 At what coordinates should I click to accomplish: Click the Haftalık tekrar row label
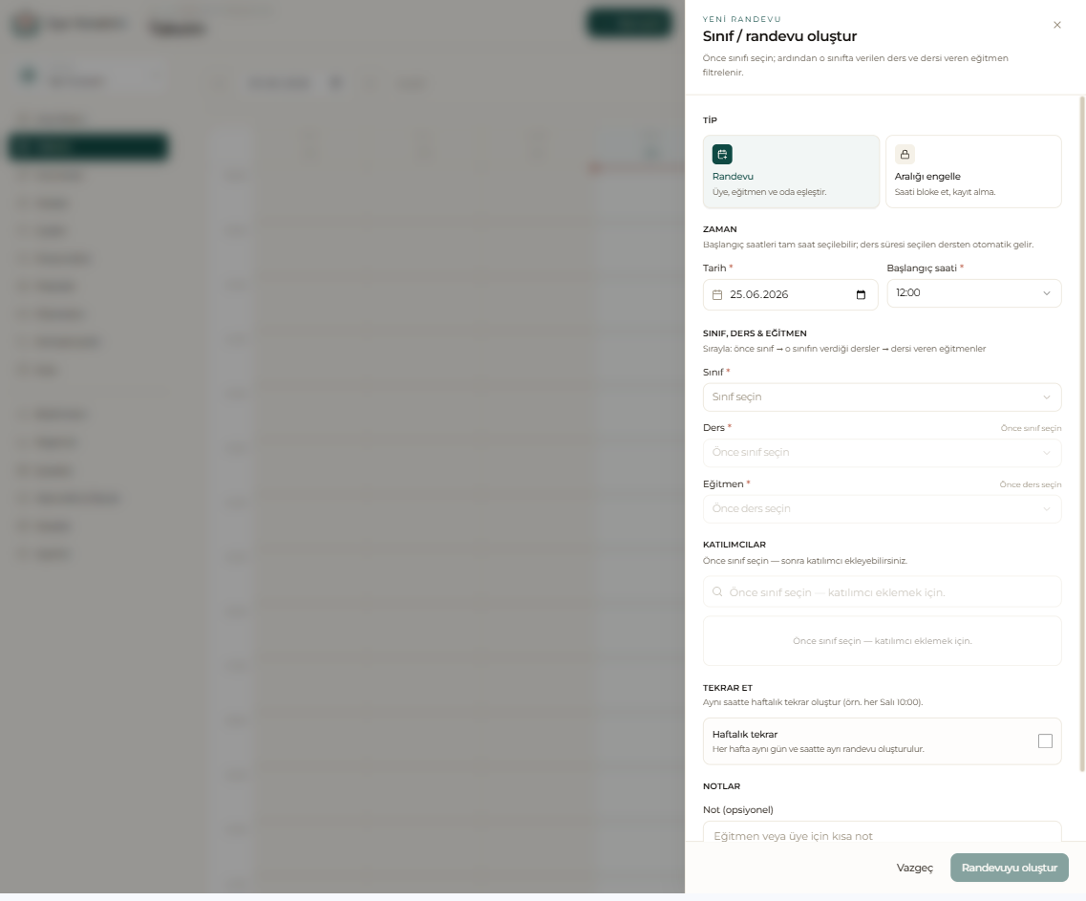(x=745, y=734)
